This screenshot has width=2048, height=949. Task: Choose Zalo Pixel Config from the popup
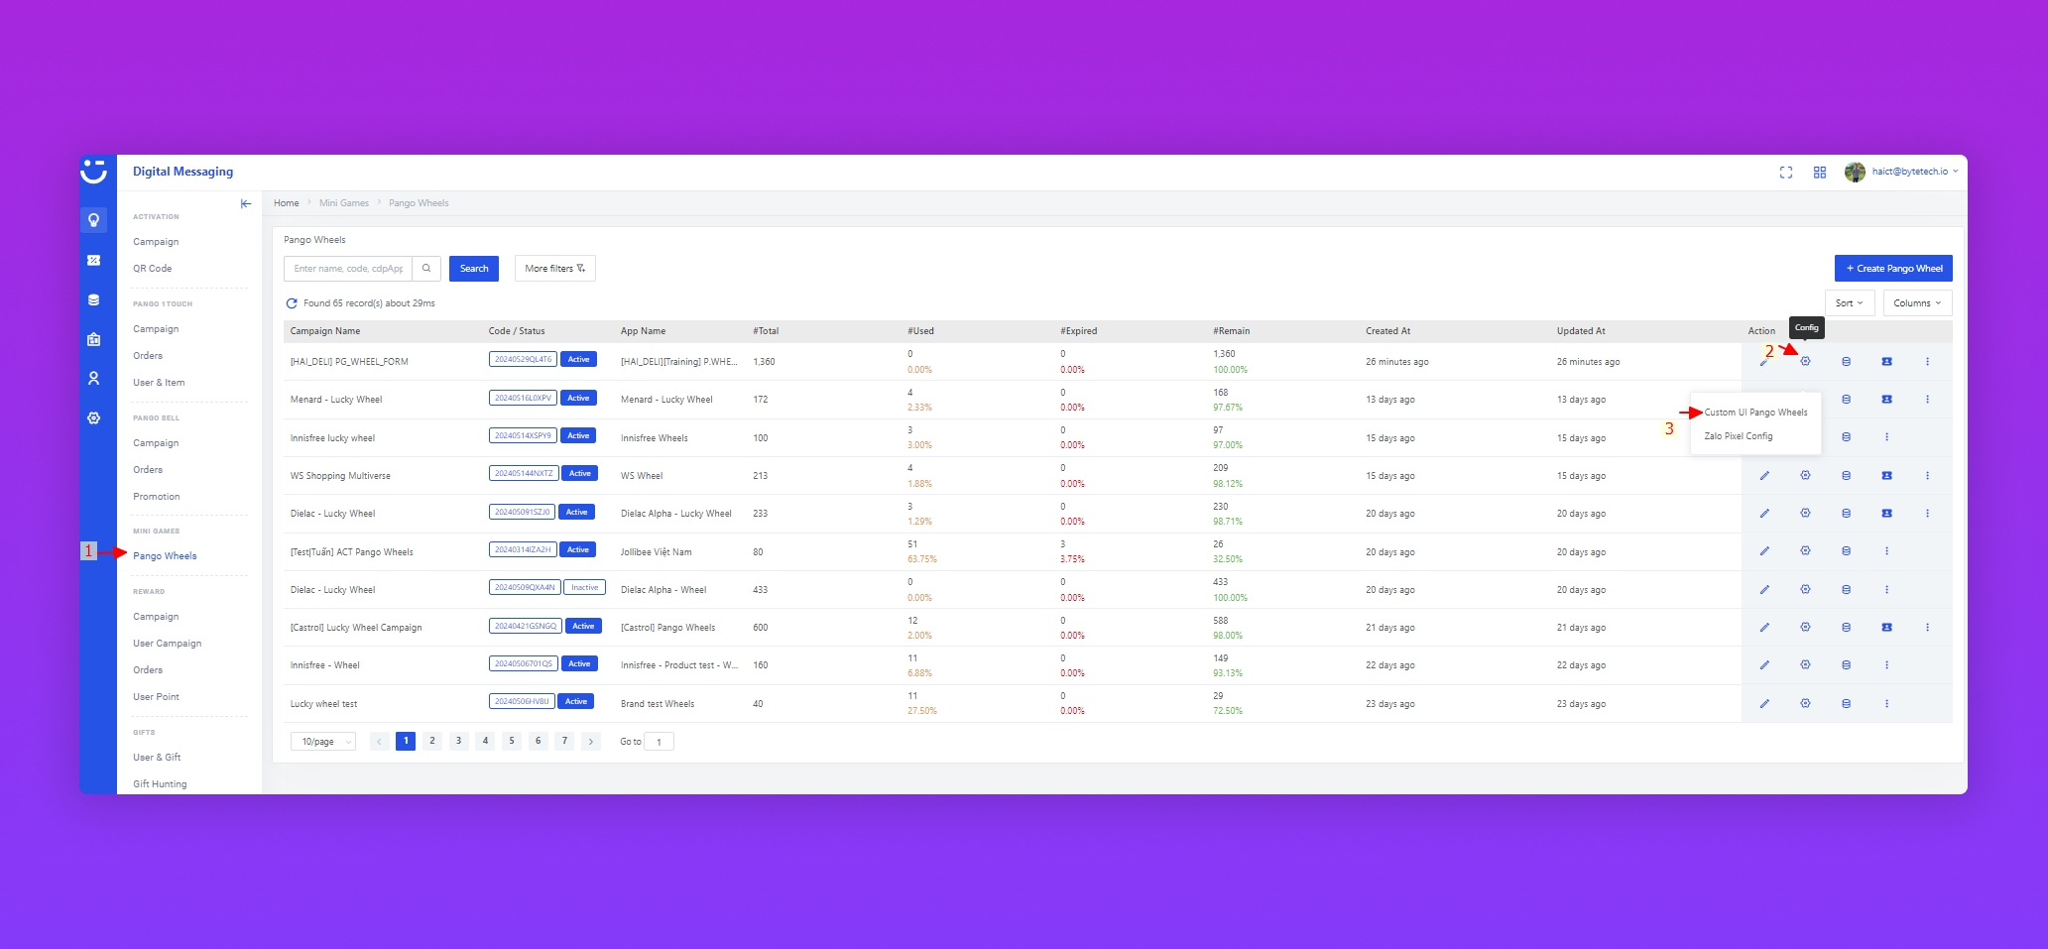tap(1739, 436)
